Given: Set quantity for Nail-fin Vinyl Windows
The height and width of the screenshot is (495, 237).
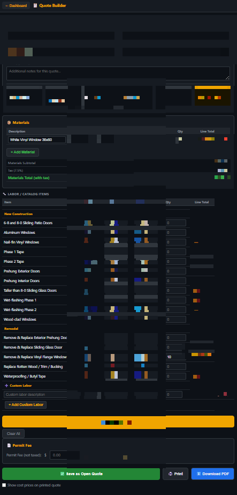Looking at the screenshot, I should [175, 242].
